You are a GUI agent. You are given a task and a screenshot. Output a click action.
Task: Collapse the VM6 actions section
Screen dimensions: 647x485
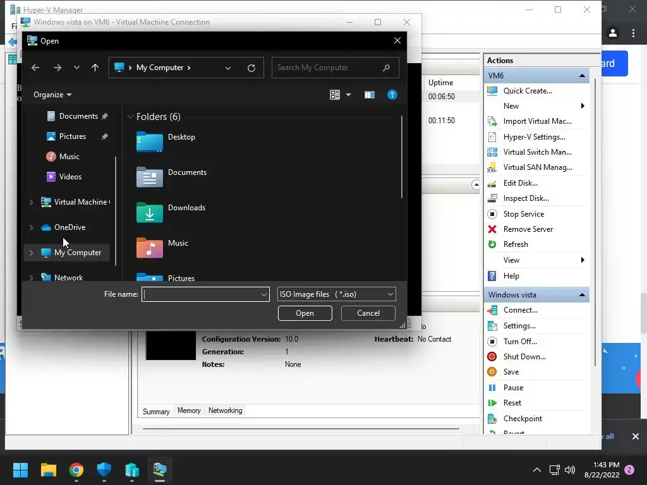click(582, 76)
